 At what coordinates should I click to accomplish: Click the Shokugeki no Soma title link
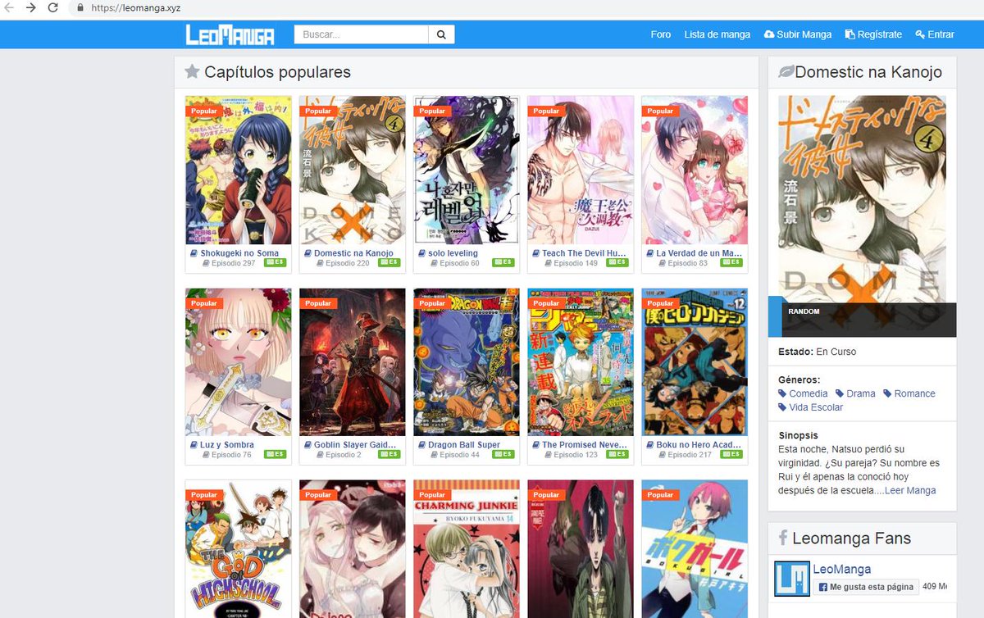pyautogui.click(x=239, y=253)
